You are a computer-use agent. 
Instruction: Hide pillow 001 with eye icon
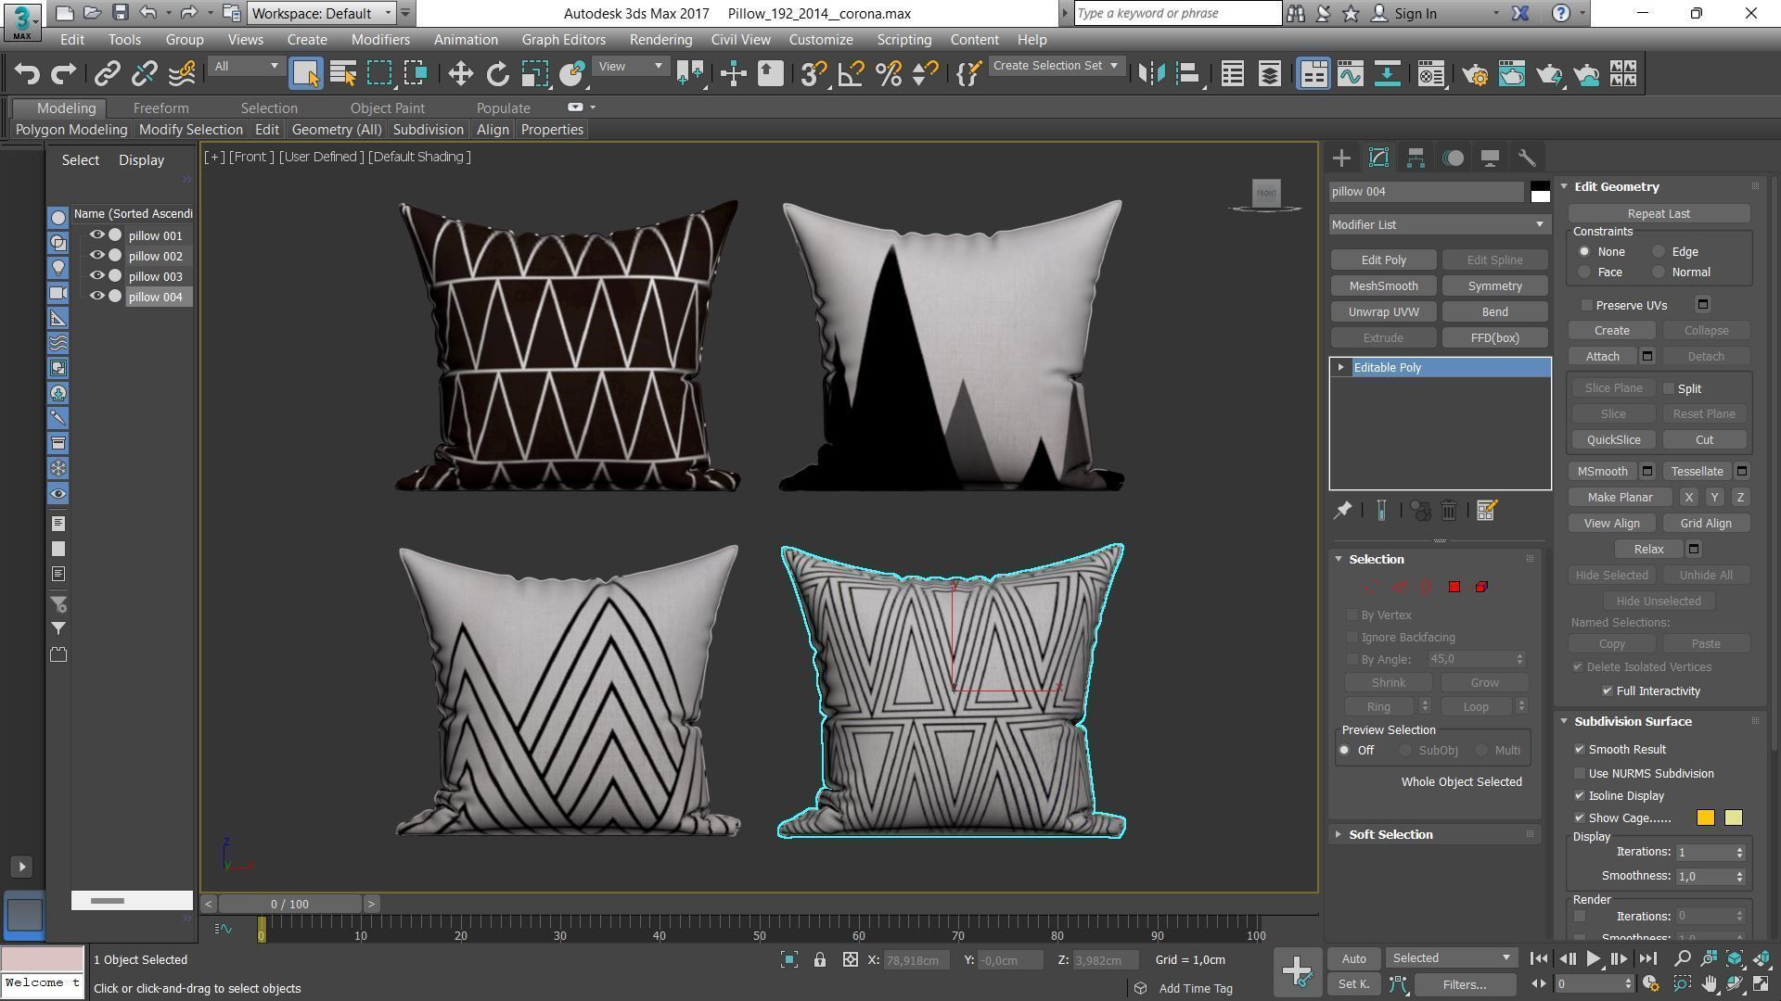pos(96,235)
